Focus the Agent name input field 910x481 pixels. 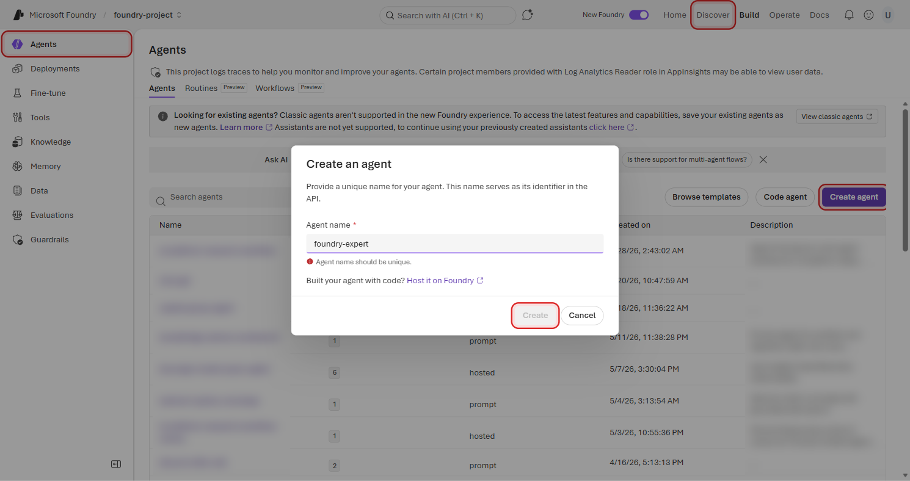click(x=454, y=244)
